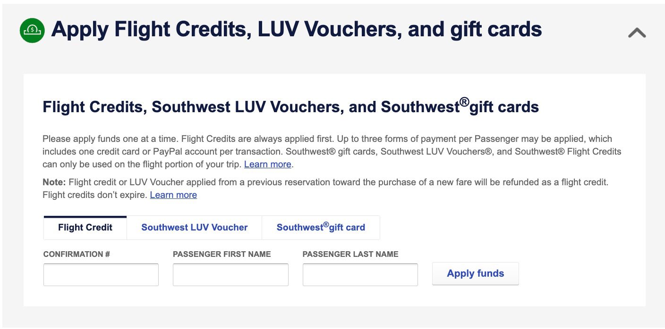Click the Flight Credits section heading
The height and width of the screenshot is (329, 665).
click(x=290, y=107)
